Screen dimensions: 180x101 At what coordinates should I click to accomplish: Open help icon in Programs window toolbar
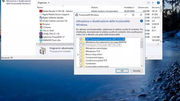(x=158, y=3)
